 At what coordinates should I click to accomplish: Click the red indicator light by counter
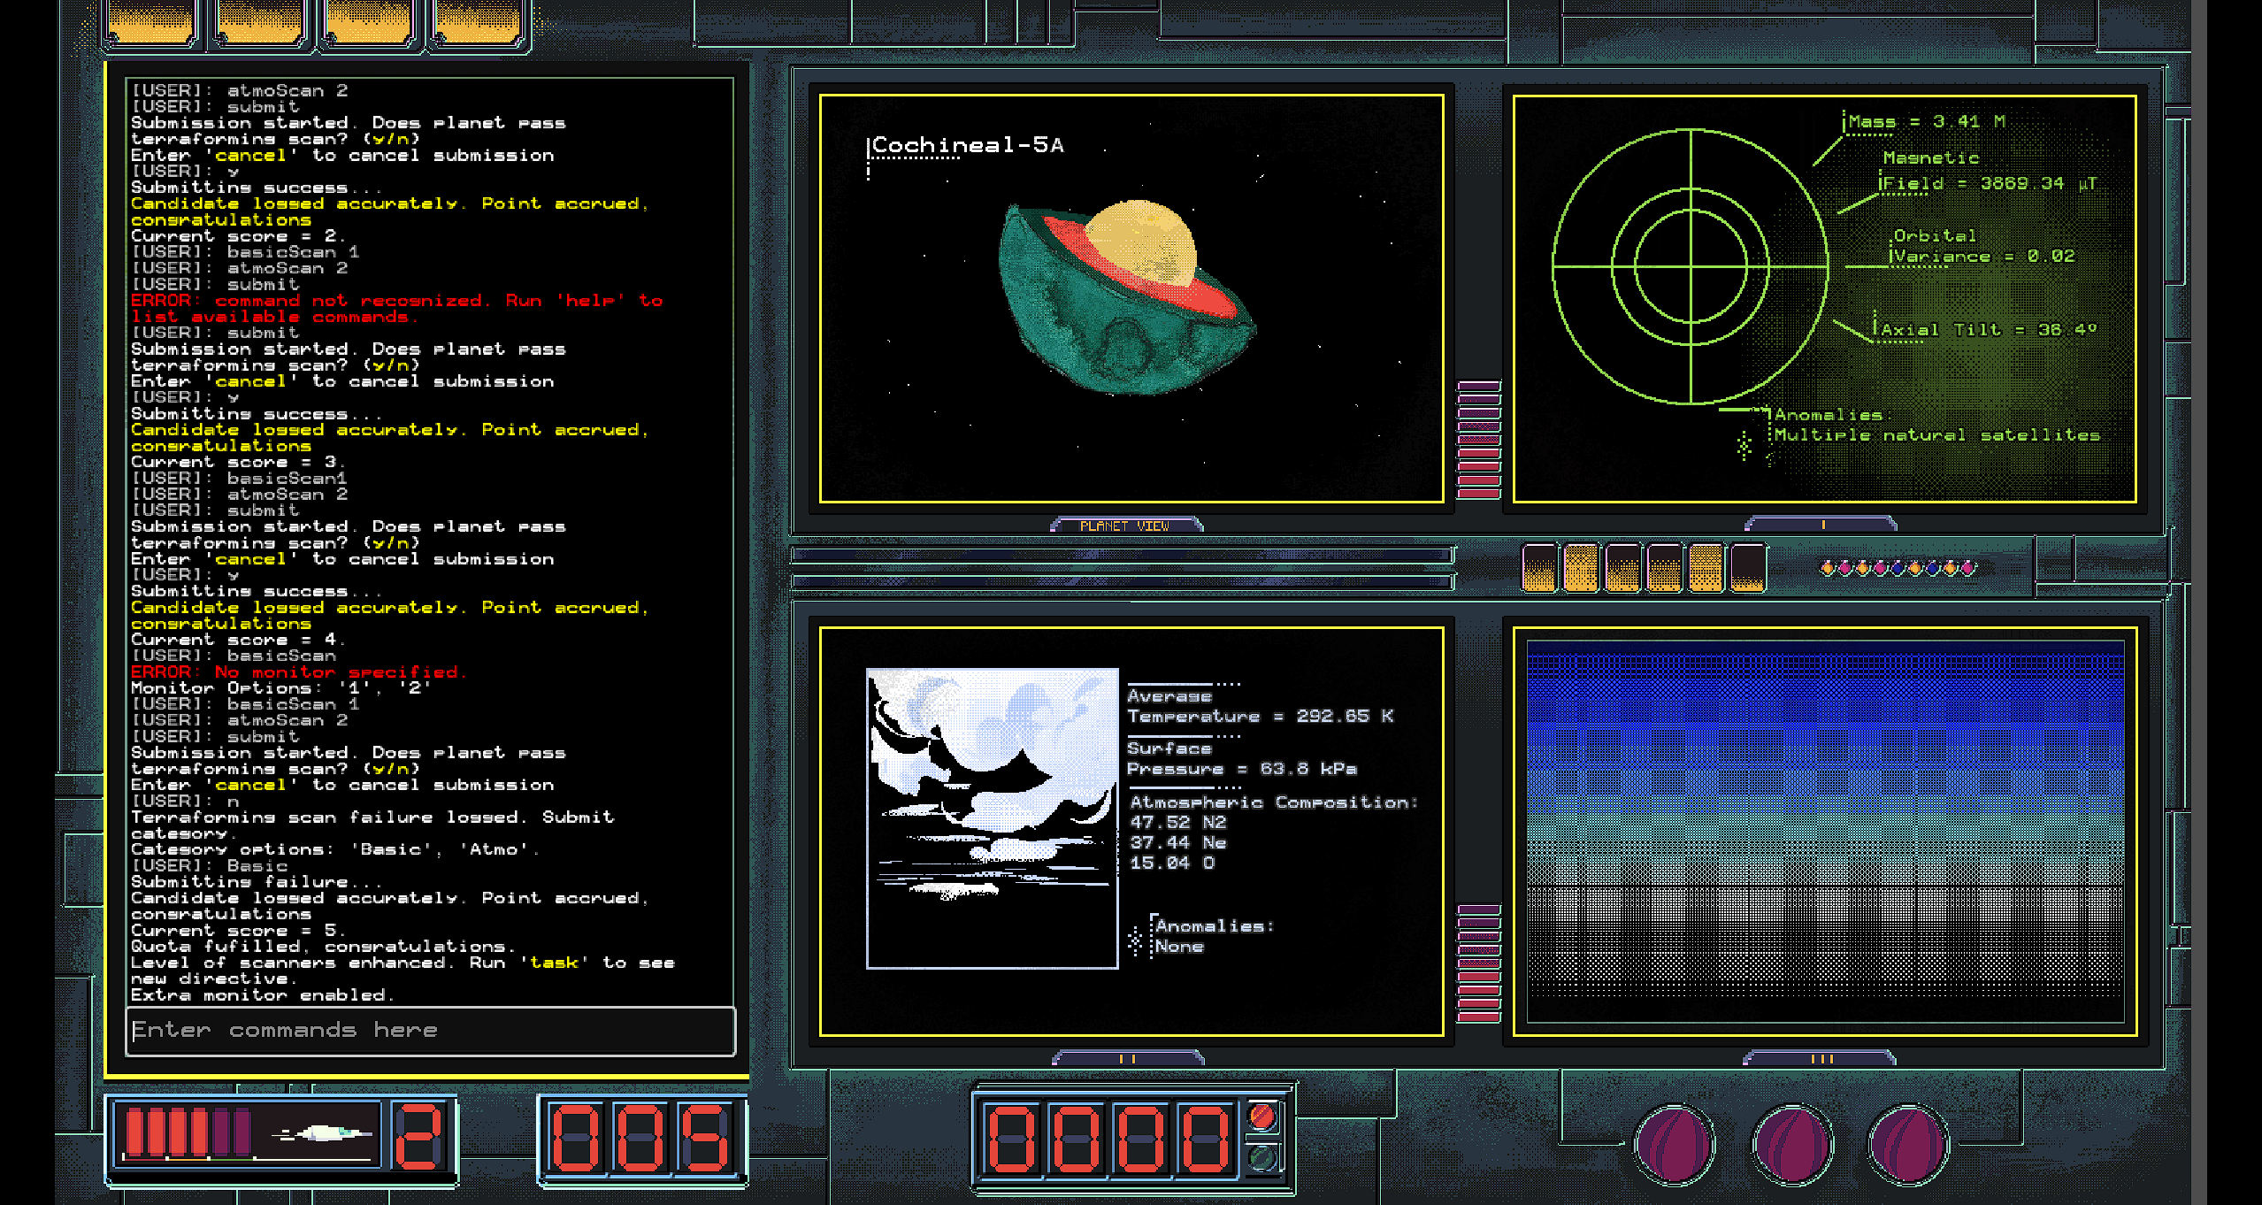click(x=1262, y=1117)
